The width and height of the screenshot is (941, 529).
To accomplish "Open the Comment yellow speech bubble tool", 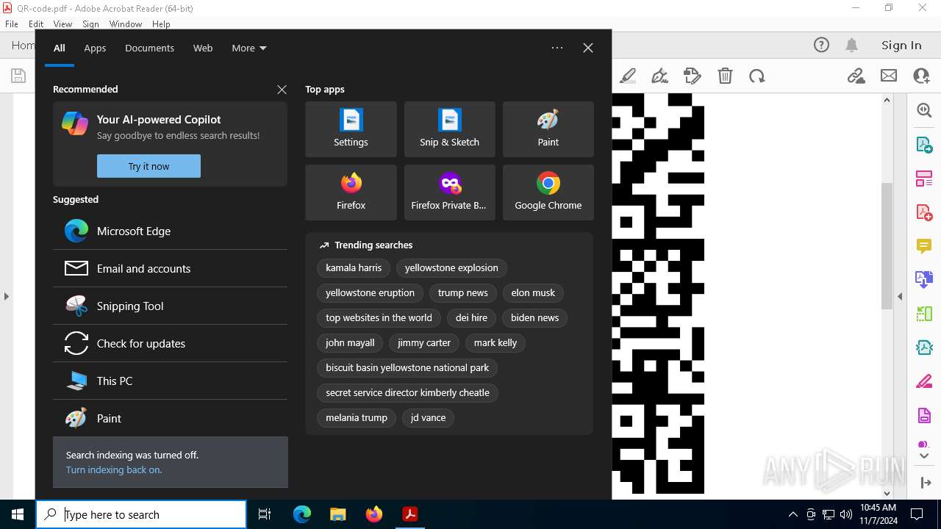I will (924, 246).
